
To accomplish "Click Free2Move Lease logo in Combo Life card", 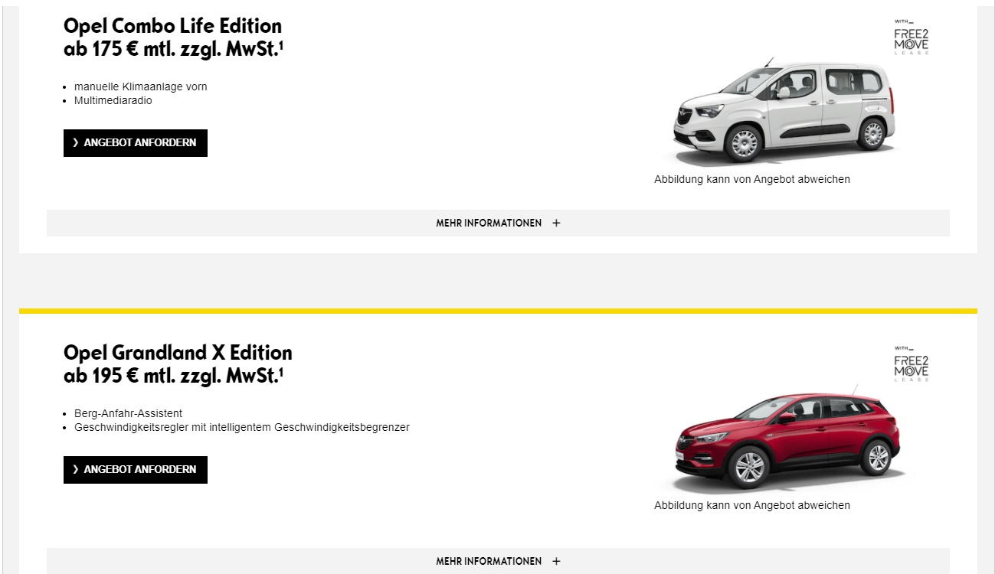I will click(912, 38).
